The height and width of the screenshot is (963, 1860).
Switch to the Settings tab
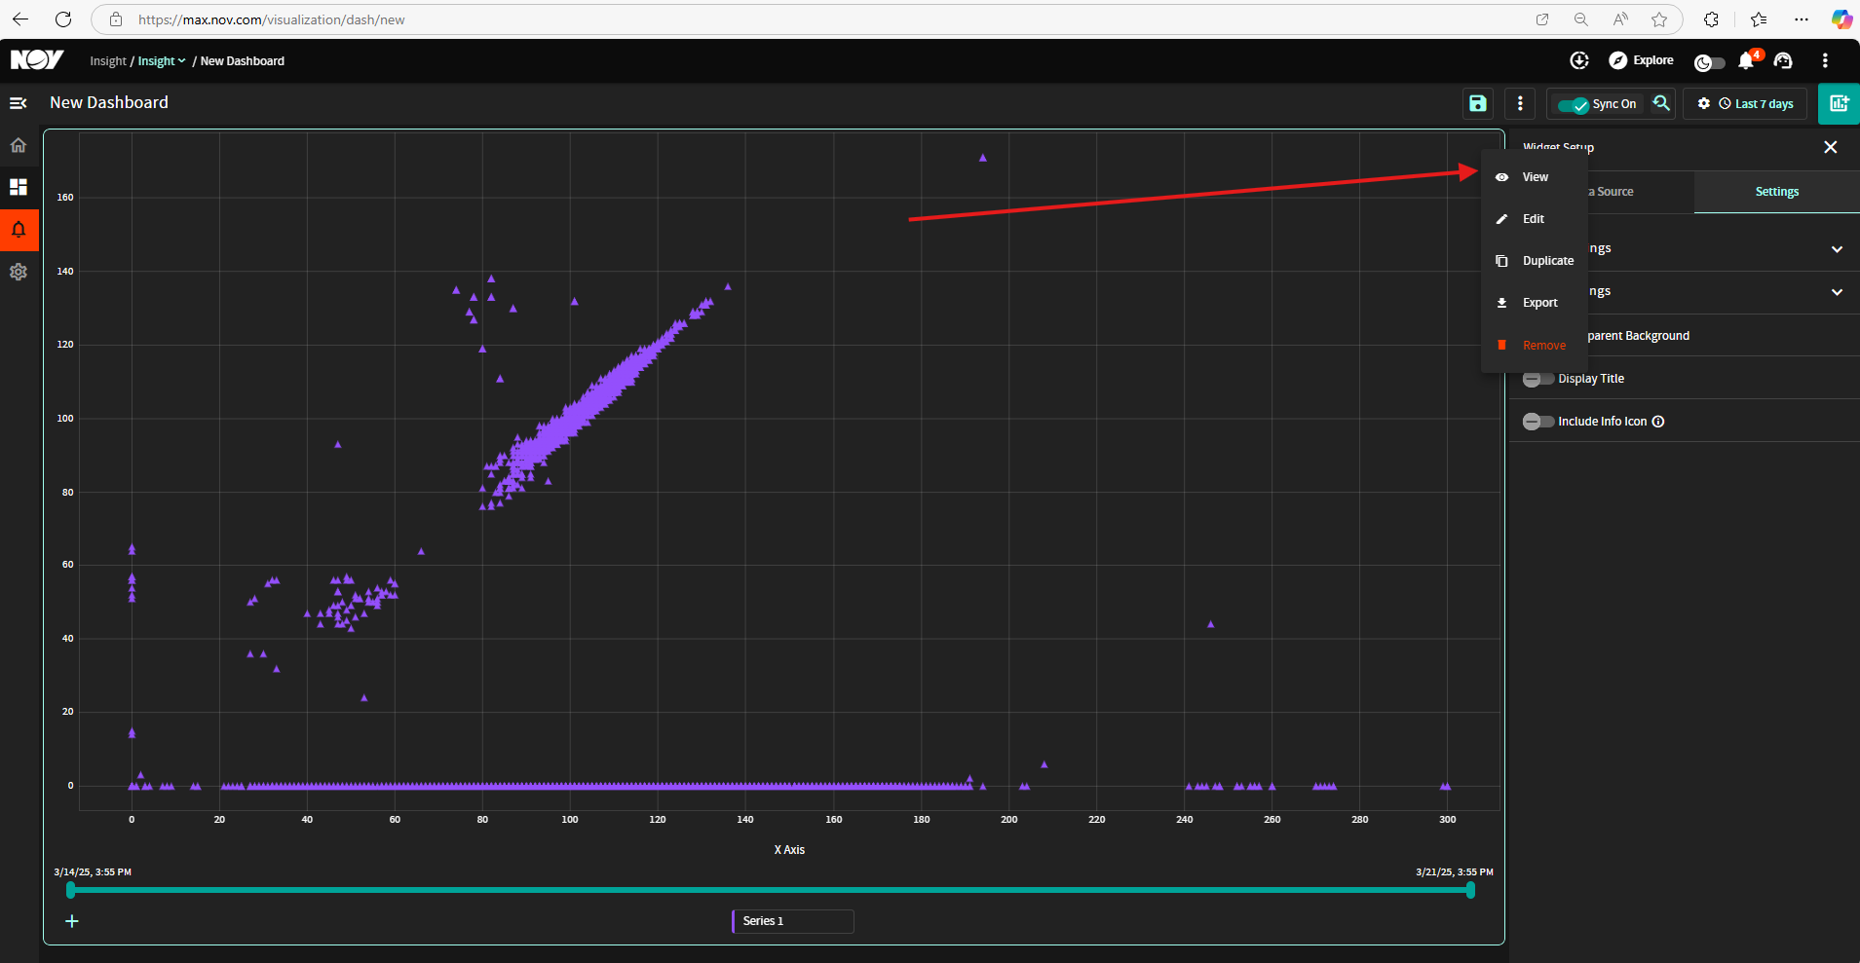(x=1776, y=192)
